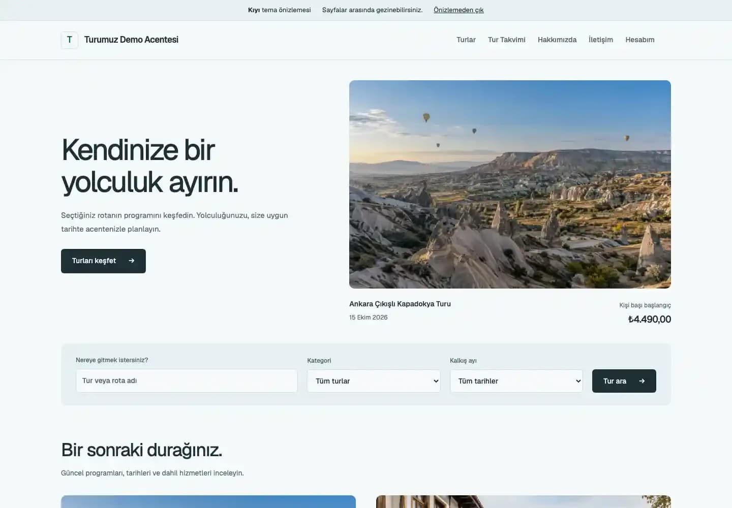Click the 15 Ekim 2026 date text
732x508 pixels.
click(x=369, y=317)
